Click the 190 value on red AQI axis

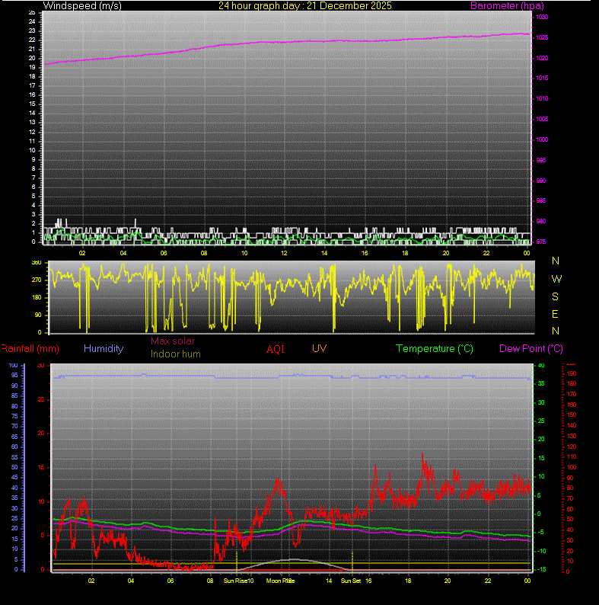click(x=572, y=373)
